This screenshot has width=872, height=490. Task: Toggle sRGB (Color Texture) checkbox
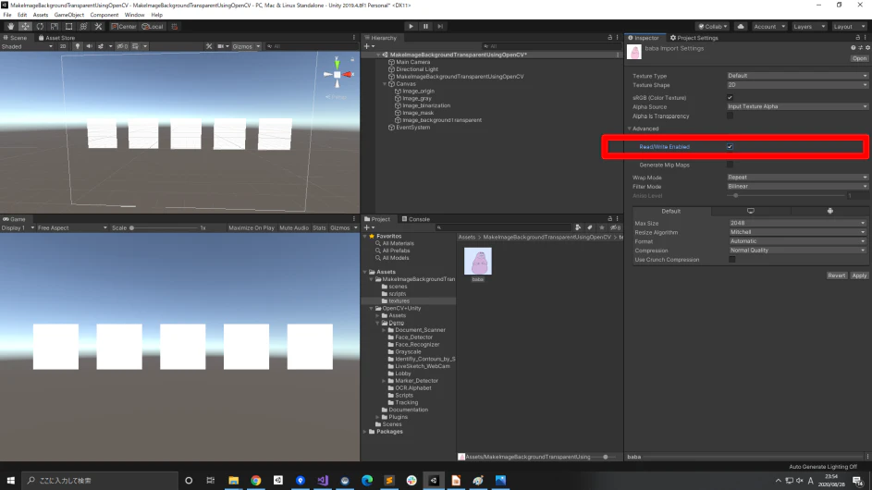[730, 97]
